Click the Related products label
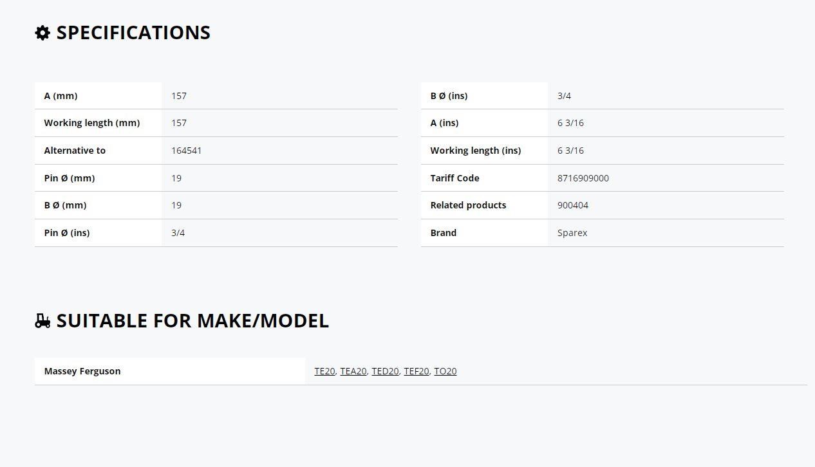 pyautogui.click(x=468, y=205)
